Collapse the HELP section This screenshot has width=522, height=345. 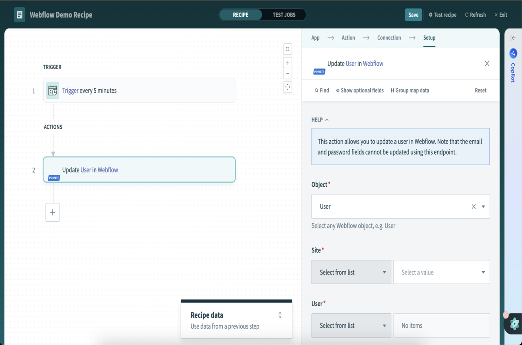(320, 120)
